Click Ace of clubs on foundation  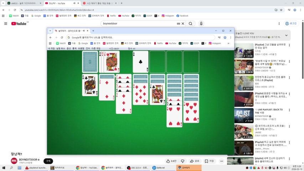coord(140,62)
